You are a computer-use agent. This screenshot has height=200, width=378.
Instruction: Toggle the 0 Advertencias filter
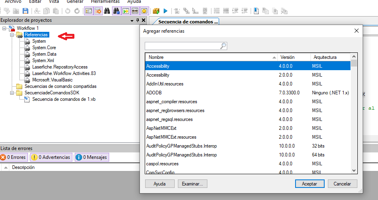pyautogui.click(x=51, y=157)
